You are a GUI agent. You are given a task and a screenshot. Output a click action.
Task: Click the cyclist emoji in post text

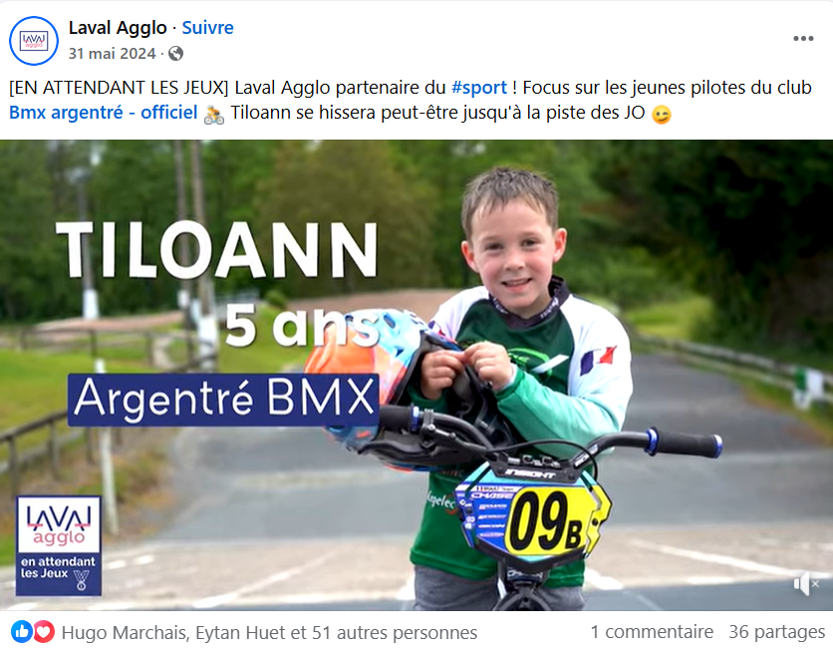(x=214, y=114)
